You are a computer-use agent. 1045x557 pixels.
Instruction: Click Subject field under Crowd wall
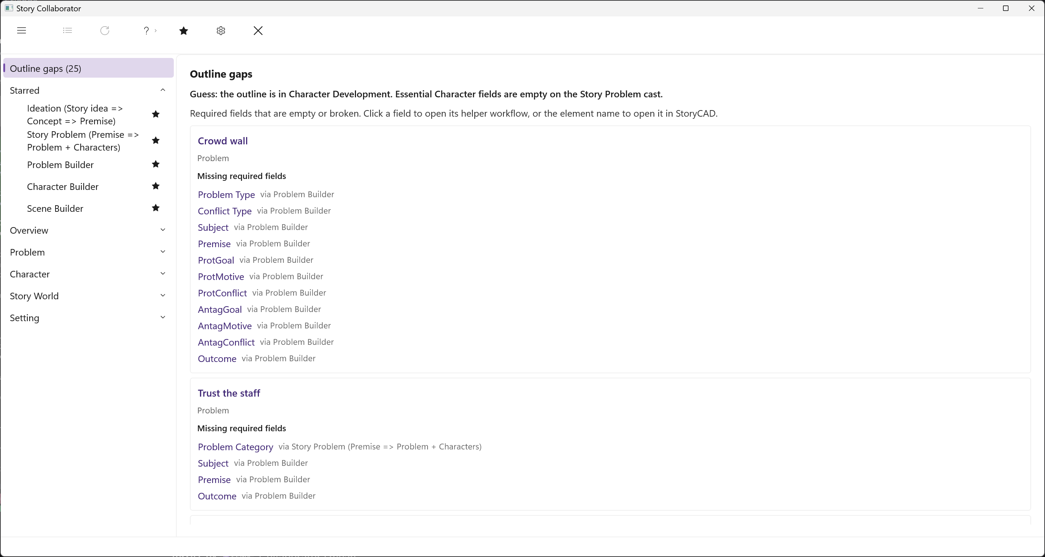[x=213, y=228]
